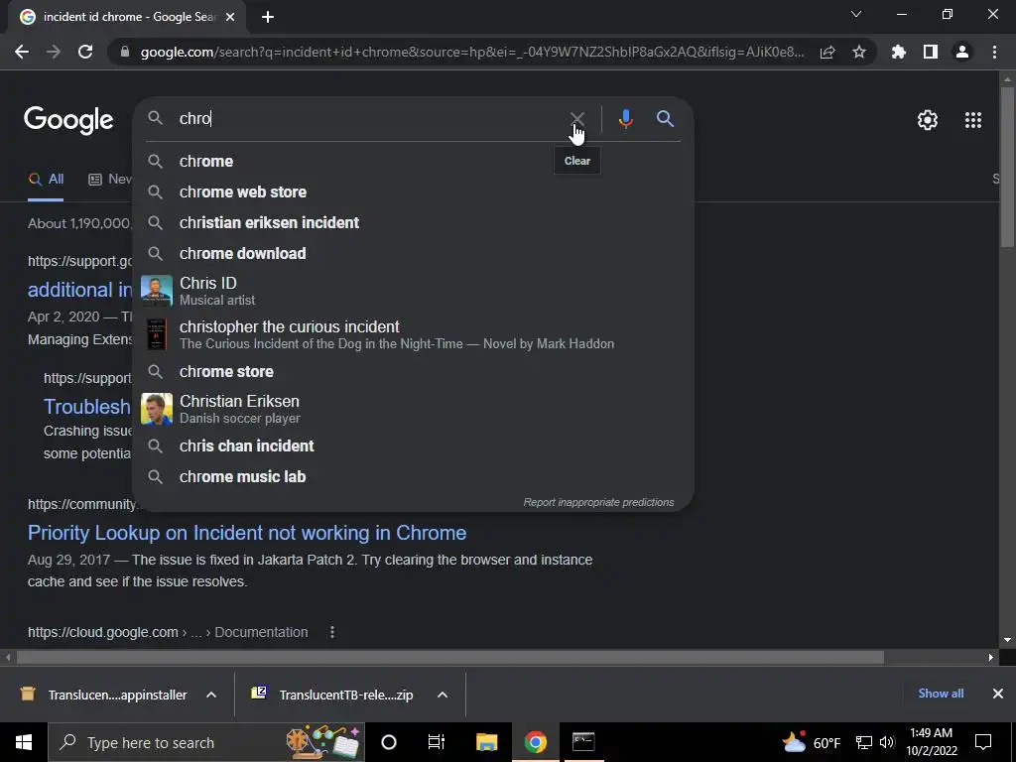The image size is (1016, 762).
Task: Open the Google apps grid
Action: pos(972,120)
